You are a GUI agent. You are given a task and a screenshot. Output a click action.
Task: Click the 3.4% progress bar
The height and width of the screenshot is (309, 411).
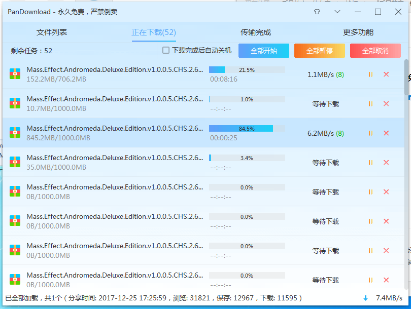[x=247, y=158]
